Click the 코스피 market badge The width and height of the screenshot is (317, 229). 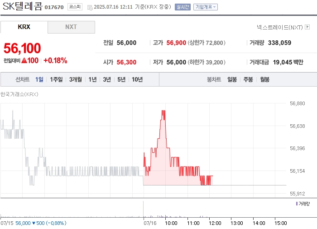pyautogui.click(x=75, y=7)
